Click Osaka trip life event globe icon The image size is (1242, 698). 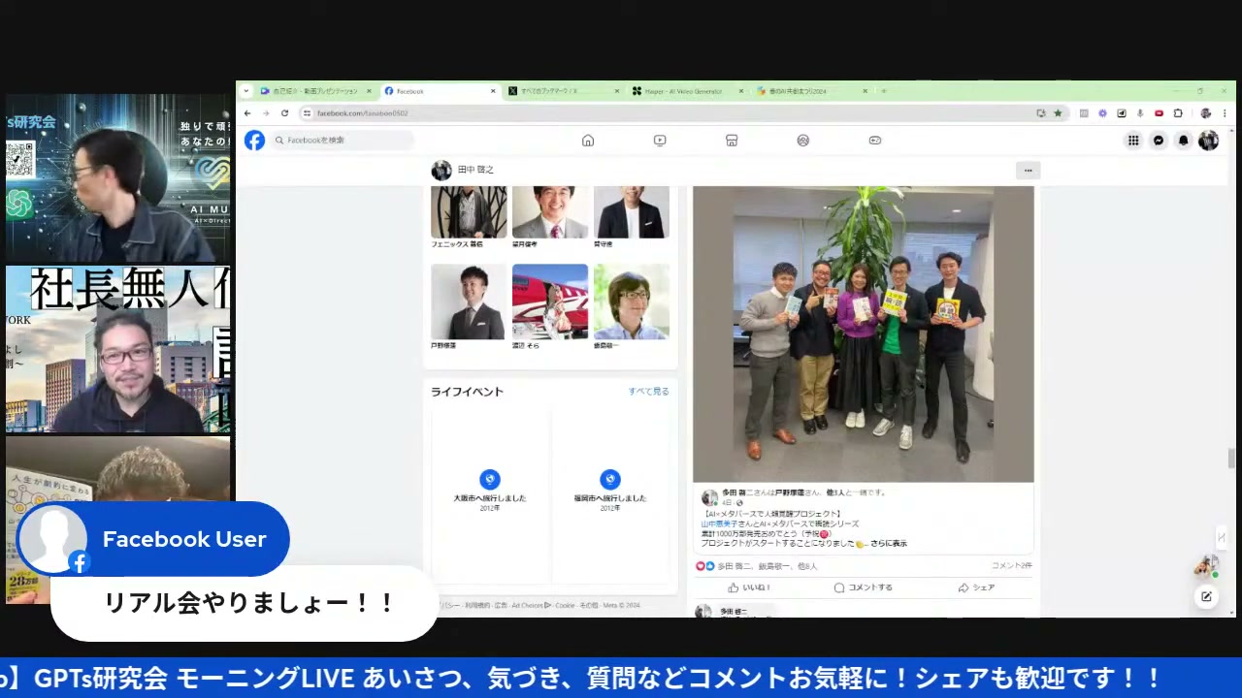(x=490, y=479)
